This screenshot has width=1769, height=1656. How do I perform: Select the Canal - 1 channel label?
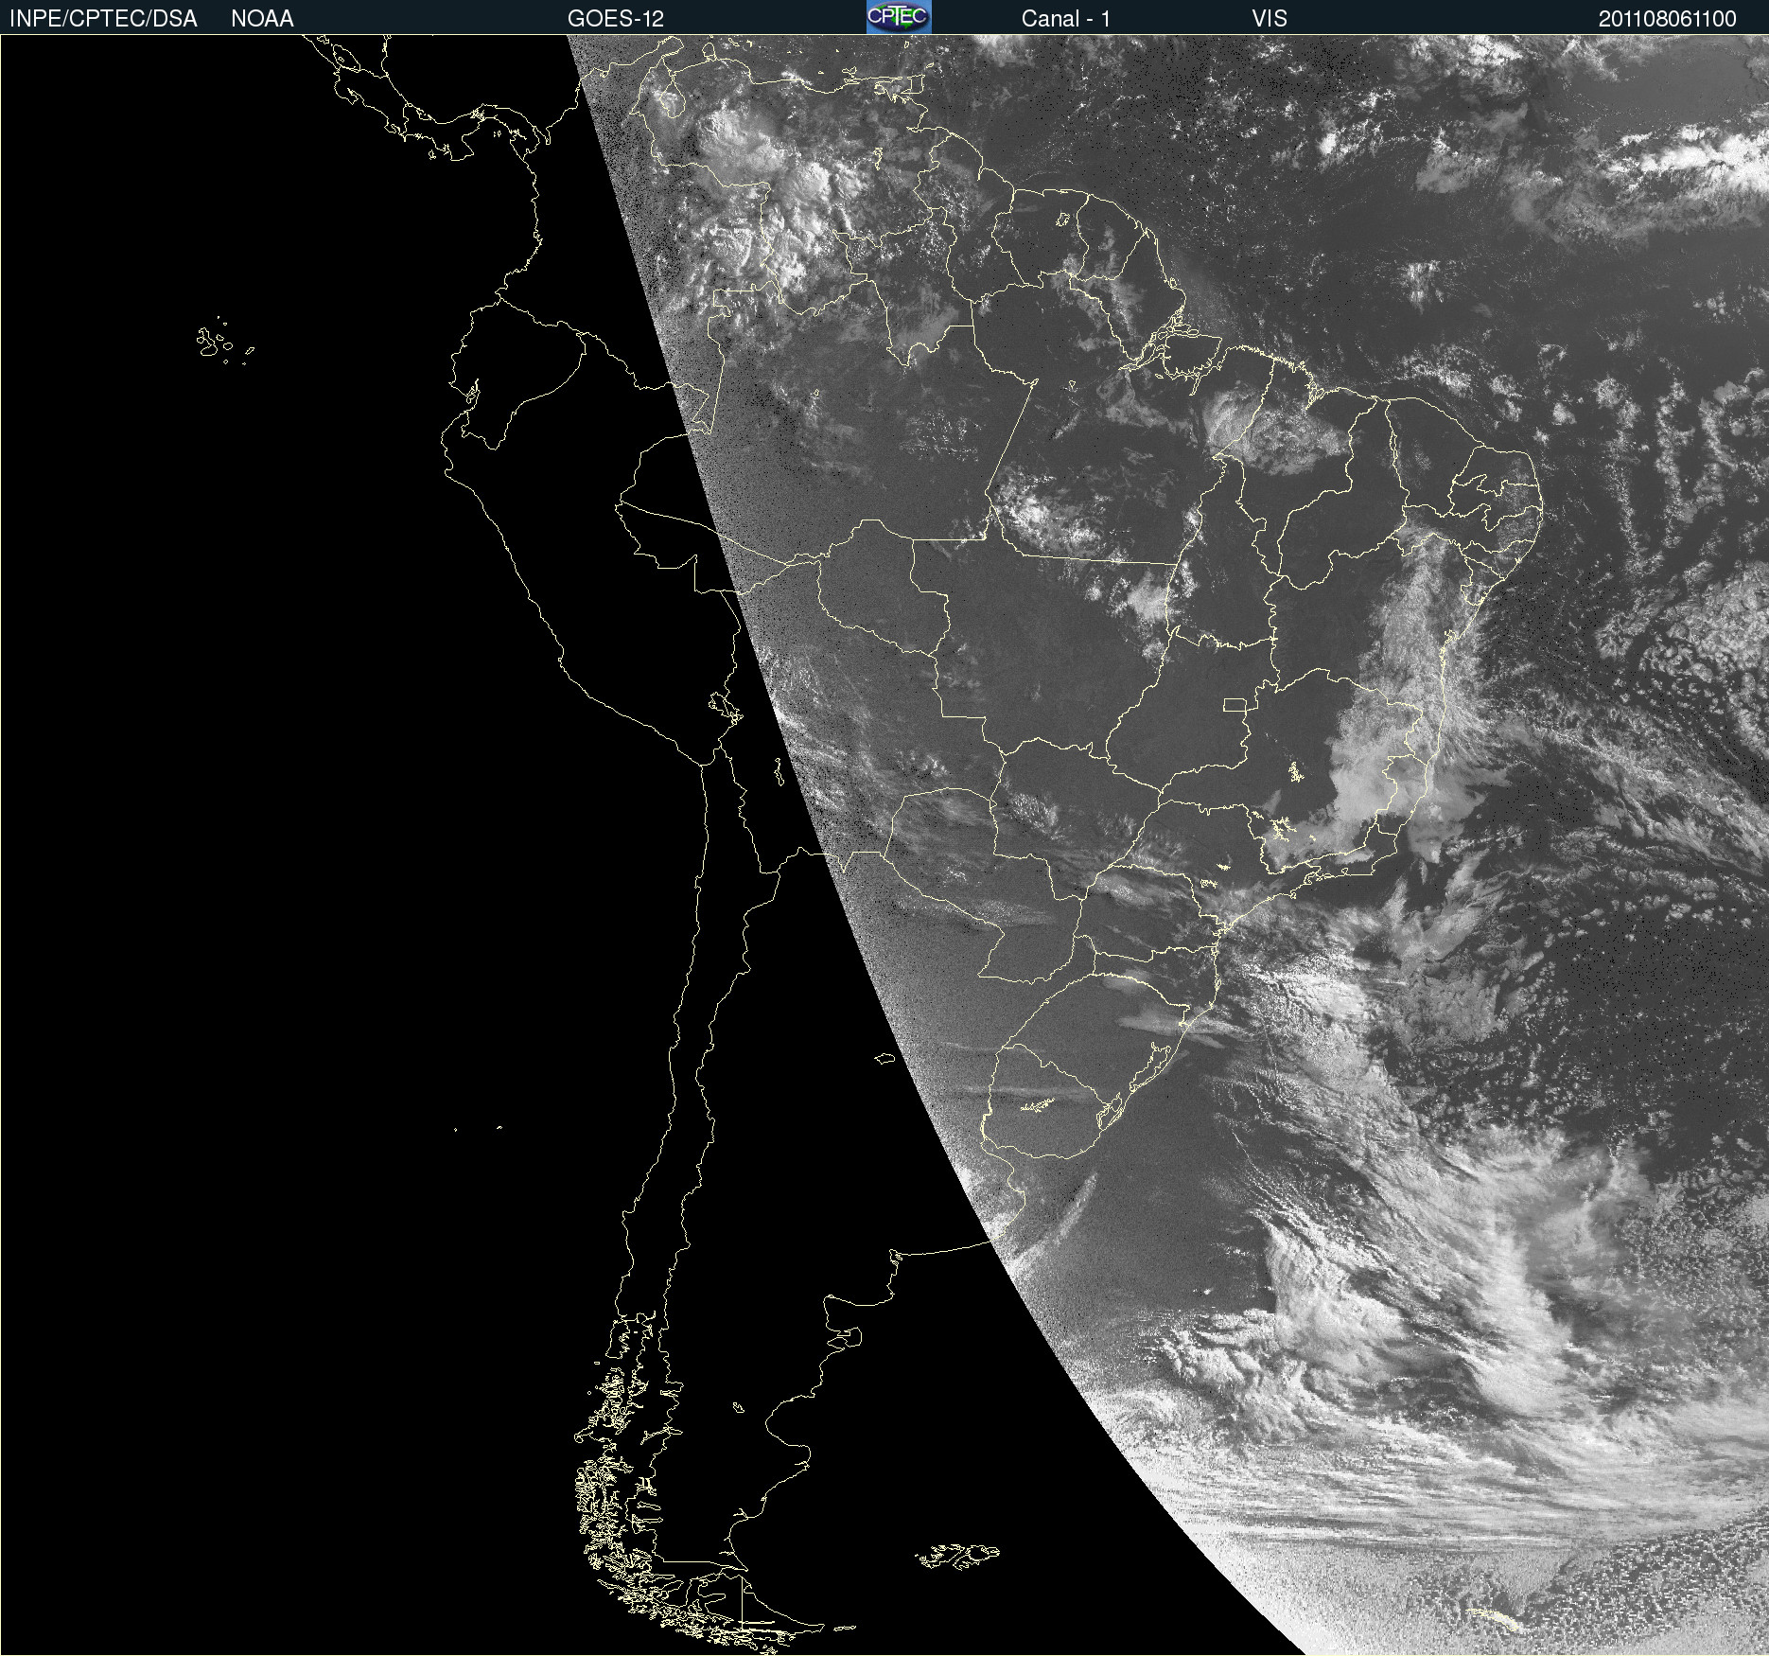pos(1066,19)
